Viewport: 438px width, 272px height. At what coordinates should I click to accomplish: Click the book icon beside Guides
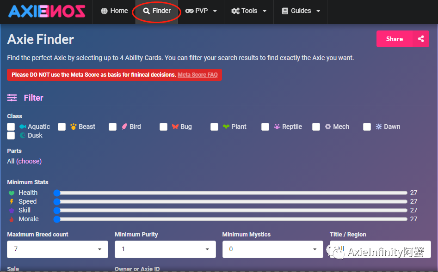click(284, 11)
